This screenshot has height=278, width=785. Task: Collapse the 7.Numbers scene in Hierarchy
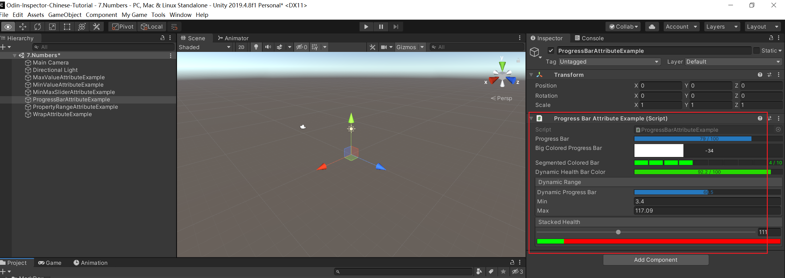14,55
